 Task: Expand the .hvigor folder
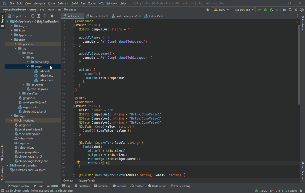coord(11,26)
